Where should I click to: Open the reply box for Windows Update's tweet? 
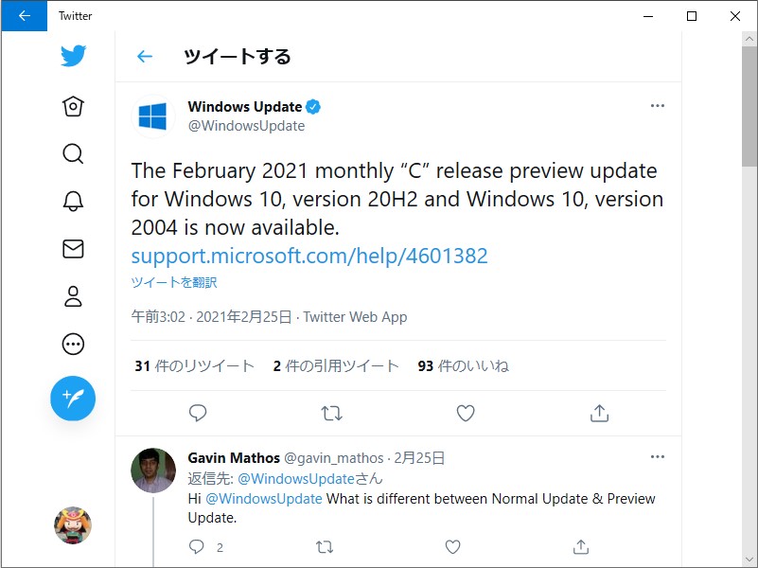tap(197, 413)
